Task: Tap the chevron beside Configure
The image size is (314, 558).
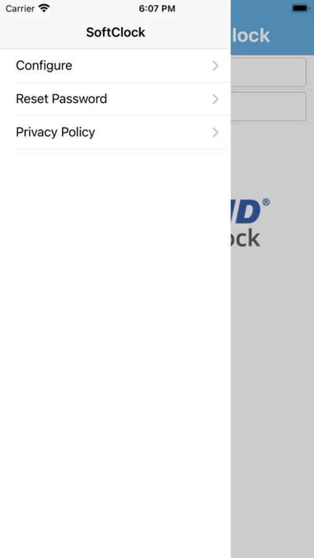Action: click(215, 66)
